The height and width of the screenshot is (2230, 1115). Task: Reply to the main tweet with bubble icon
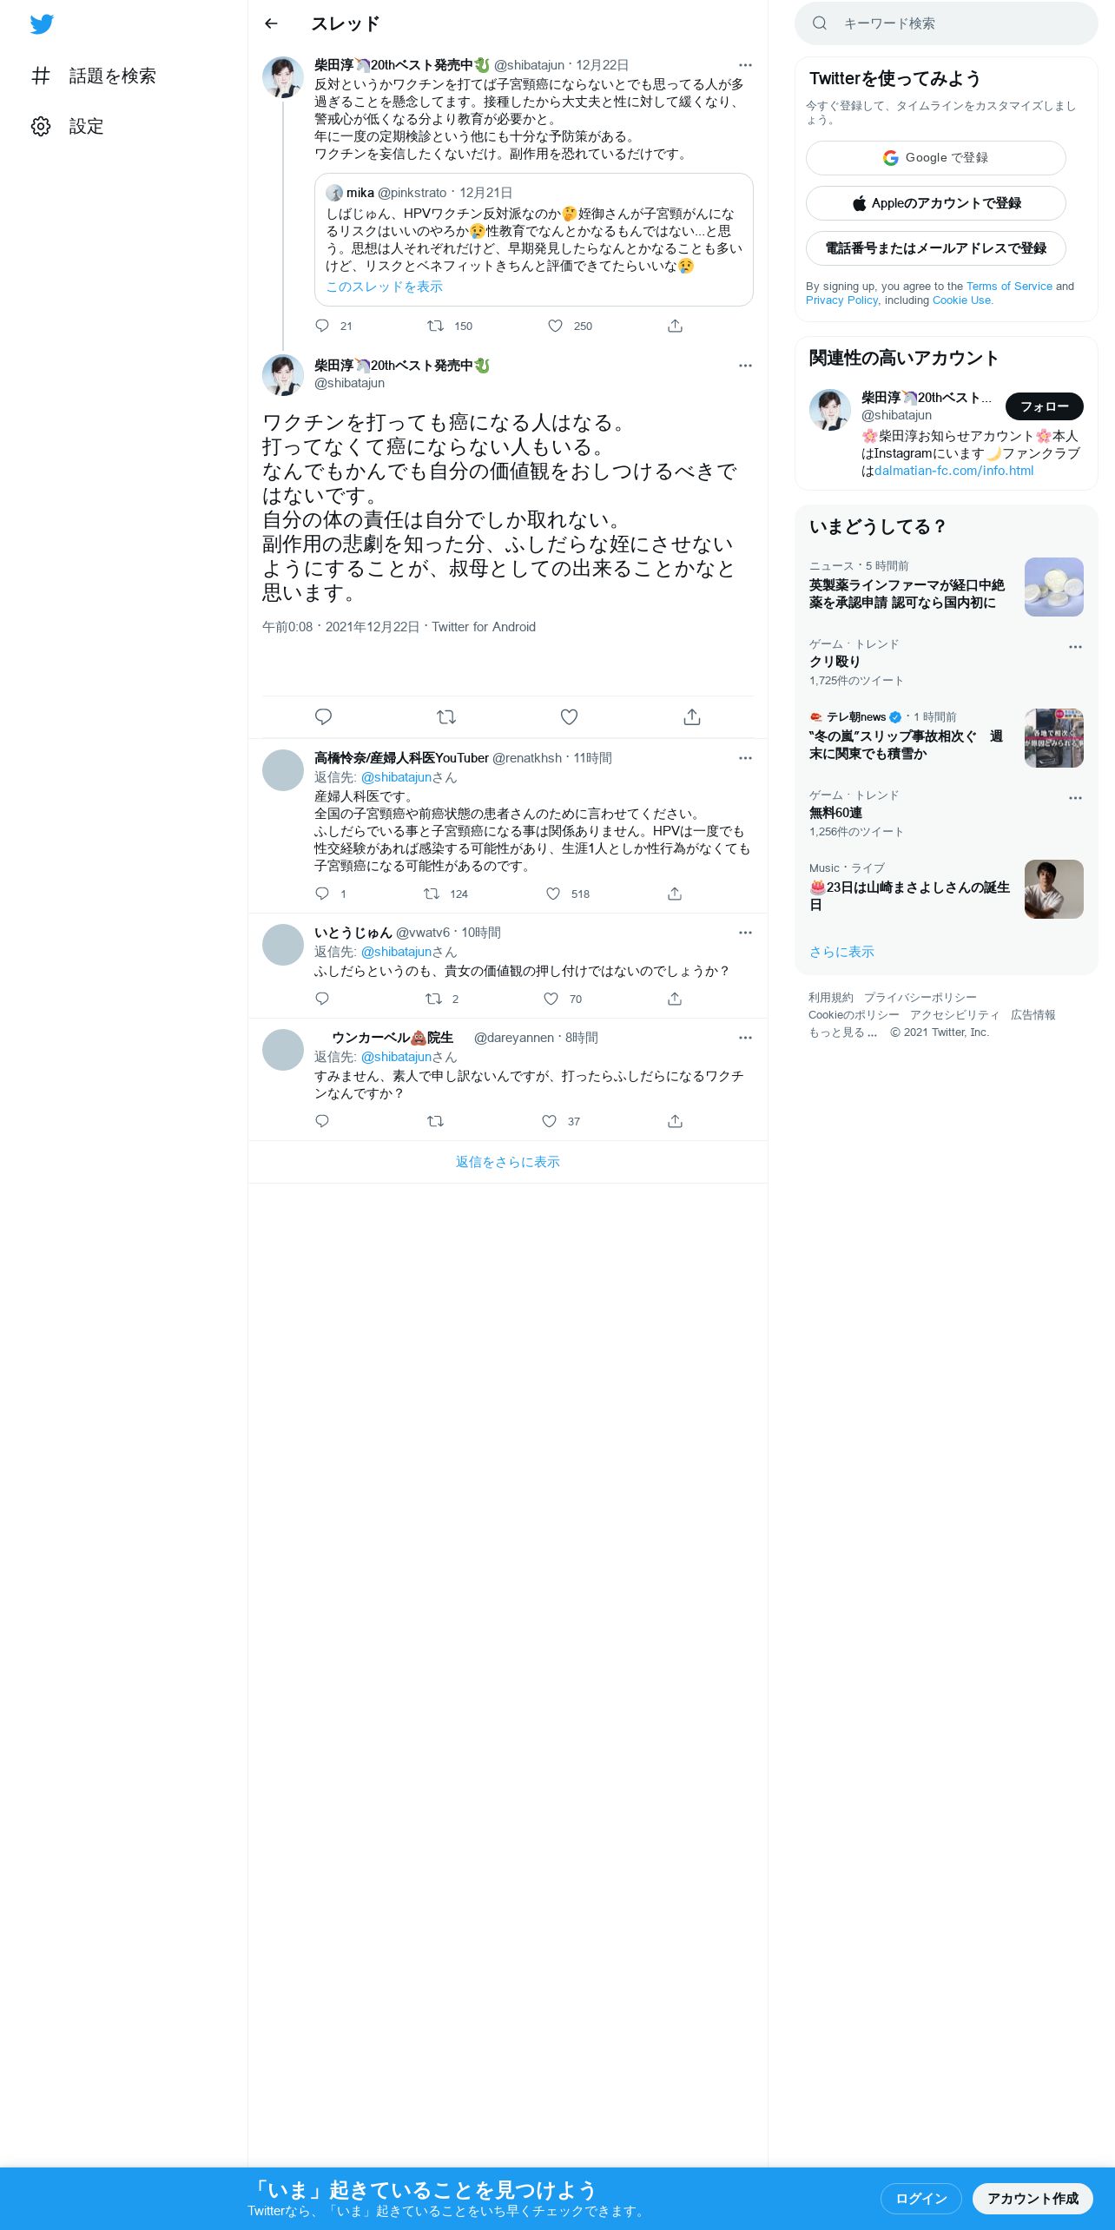(323, 716)
